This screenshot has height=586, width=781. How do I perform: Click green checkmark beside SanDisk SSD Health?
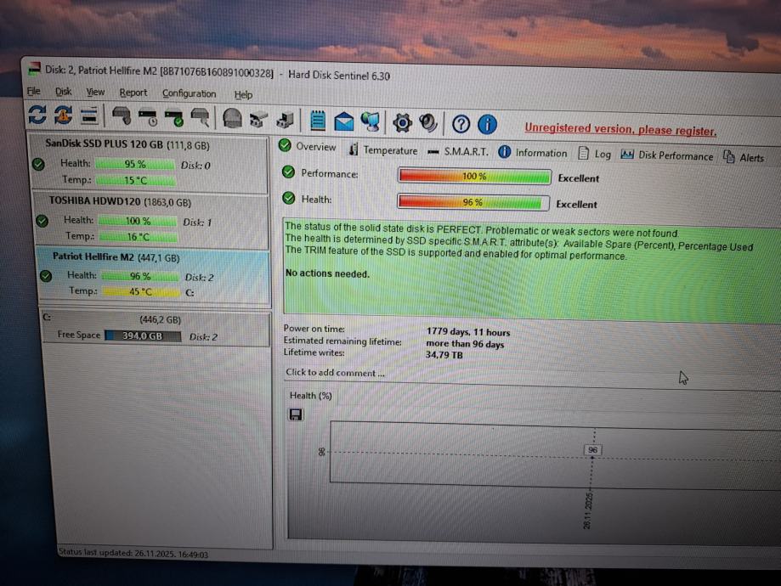[x=38, y=164]
